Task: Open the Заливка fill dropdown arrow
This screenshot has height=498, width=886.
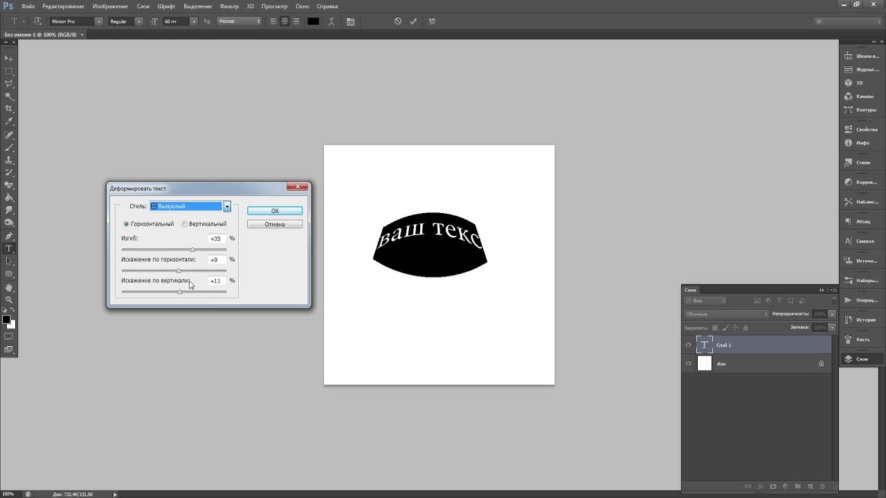Action: pyautogui.click(x=832, y=327)
